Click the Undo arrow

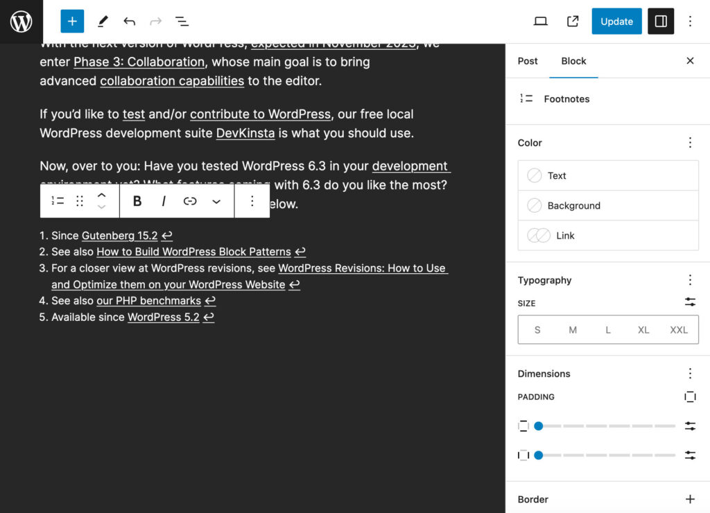(x=129, y=21)
